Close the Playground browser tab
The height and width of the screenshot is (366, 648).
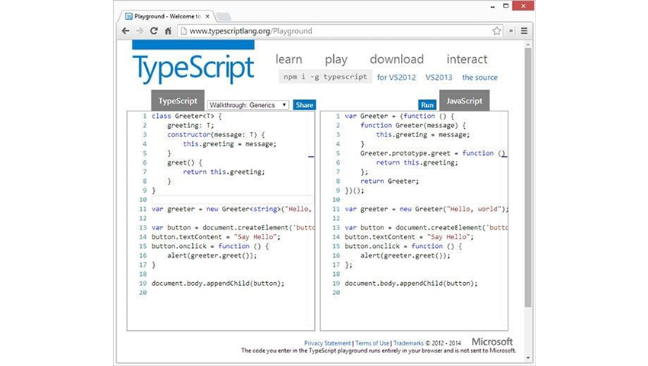(x=208, y=15)
